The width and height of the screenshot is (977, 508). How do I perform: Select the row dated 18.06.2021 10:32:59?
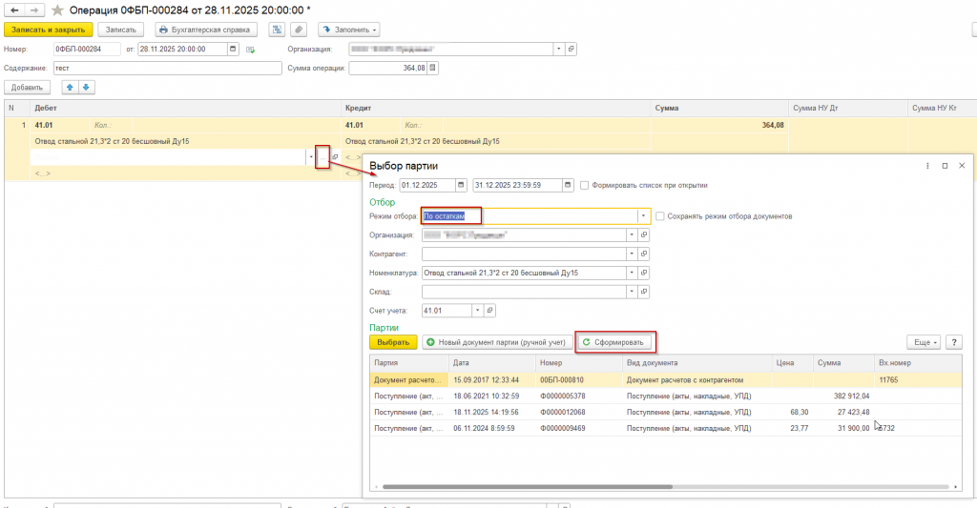point(666,396)
